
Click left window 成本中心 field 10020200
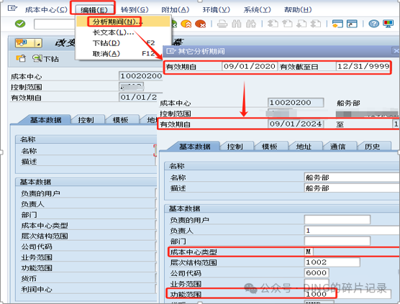pyautogui.click(x=140, y=76)
